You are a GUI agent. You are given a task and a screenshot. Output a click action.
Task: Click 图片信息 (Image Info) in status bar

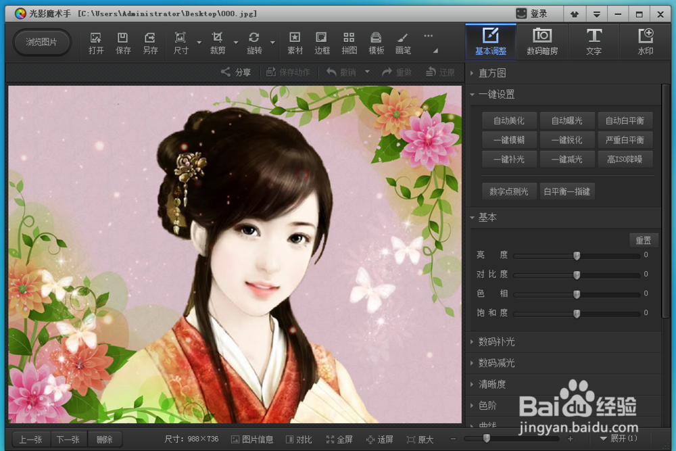pyautogui.click(x=252, y=440)
